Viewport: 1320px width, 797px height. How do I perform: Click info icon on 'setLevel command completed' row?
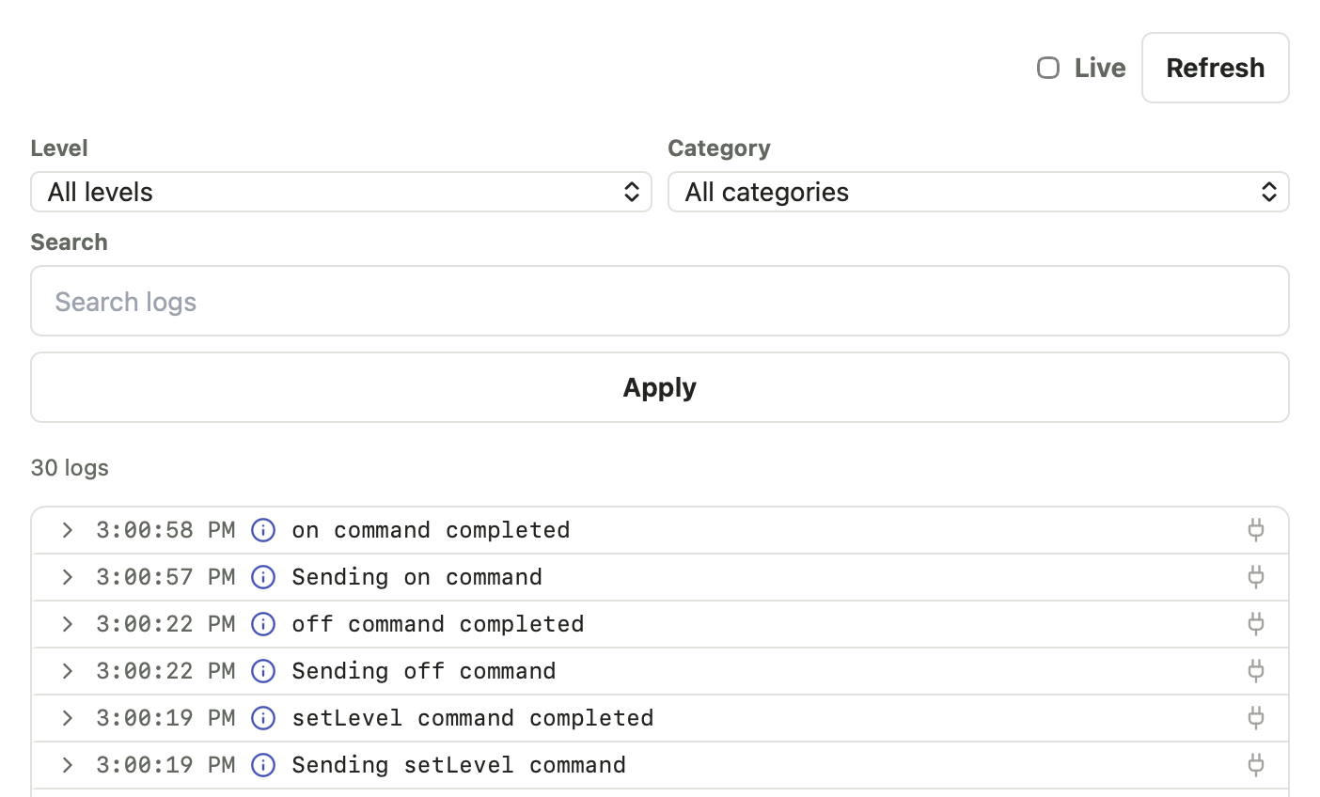point(263,718)
